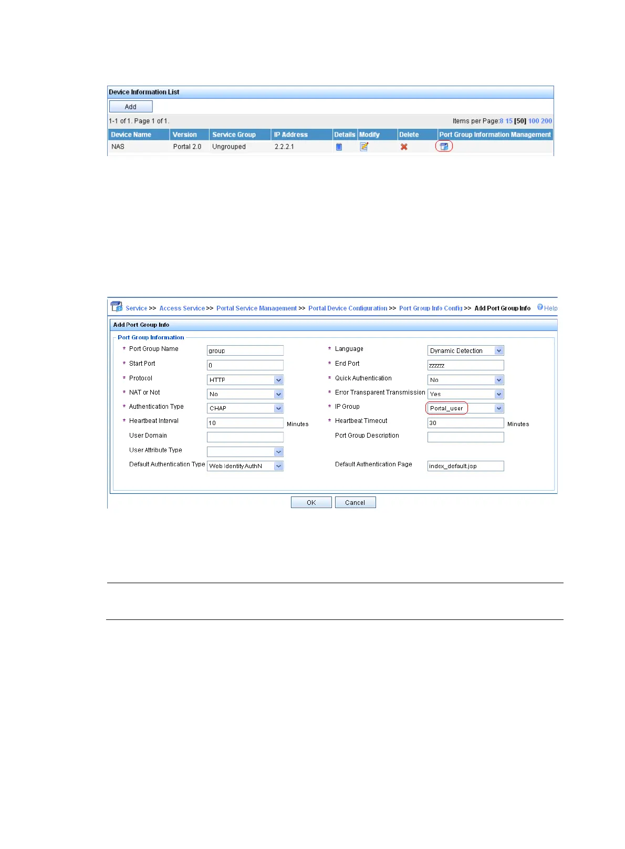The image size is (625, 849).
Task: Open the Language dropdown
Action: click(466, 350)
